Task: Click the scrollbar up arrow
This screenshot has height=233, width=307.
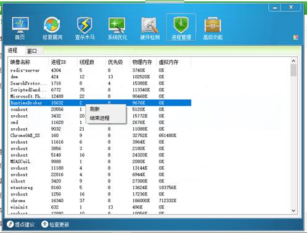Action: coord(293,61)
